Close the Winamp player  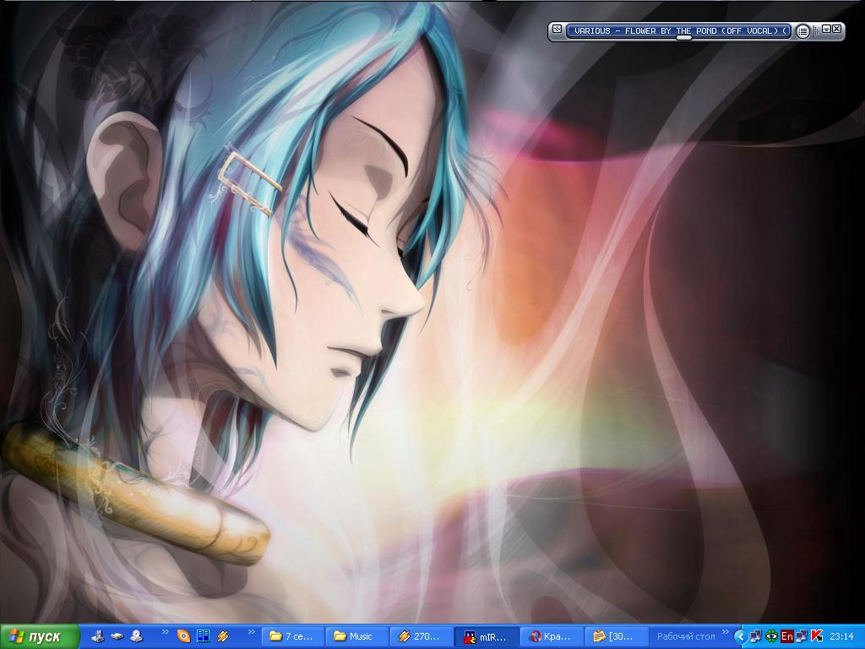[x=836, y=29]
